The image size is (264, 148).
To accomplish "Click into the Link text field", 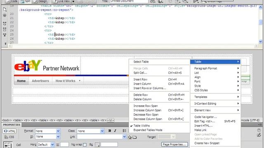I will click(x=100, y=137).
